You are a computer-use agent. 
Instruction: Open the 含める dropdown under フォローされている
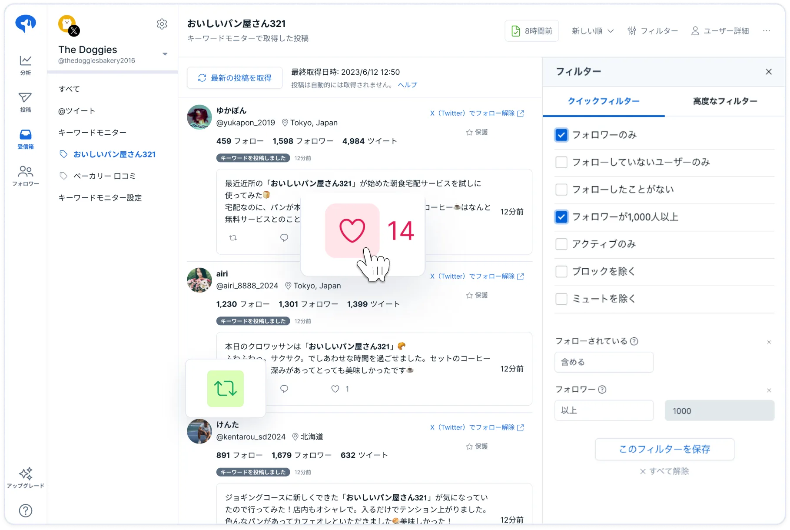tap(604, 362)
